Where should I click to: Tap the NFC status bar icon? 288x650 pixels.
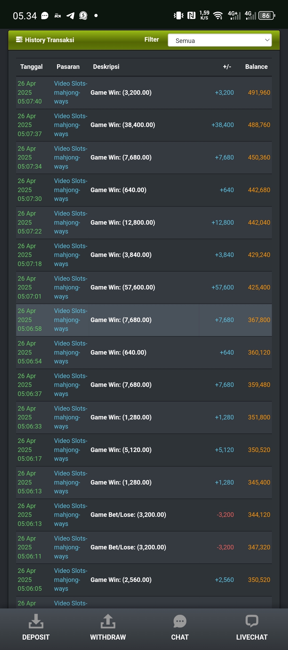click(x=191, y=15)
